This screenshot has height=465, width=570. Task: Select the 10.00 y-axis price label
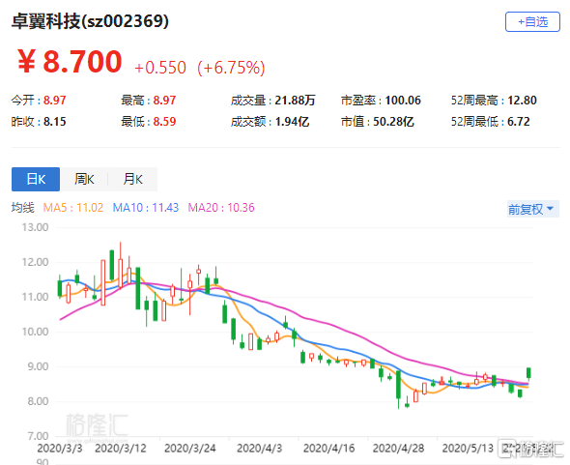pyautogui.click(x=35, y=332)
